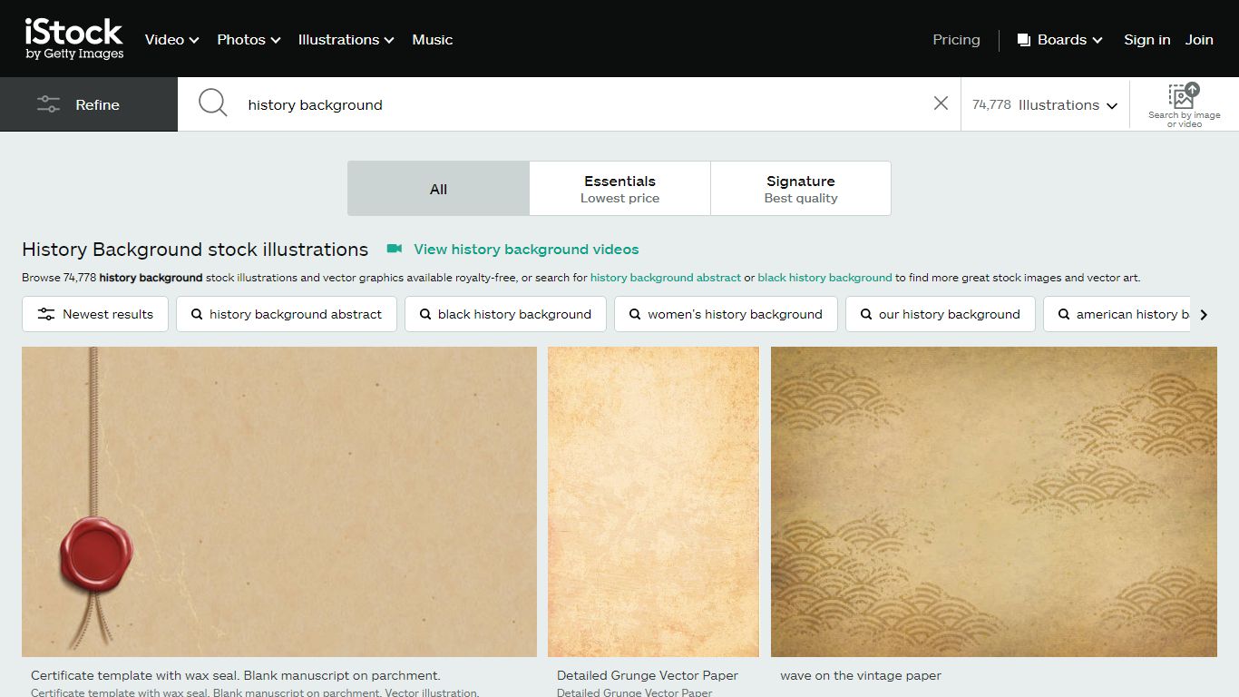Click the Certificate template with wax seal title

235,675
